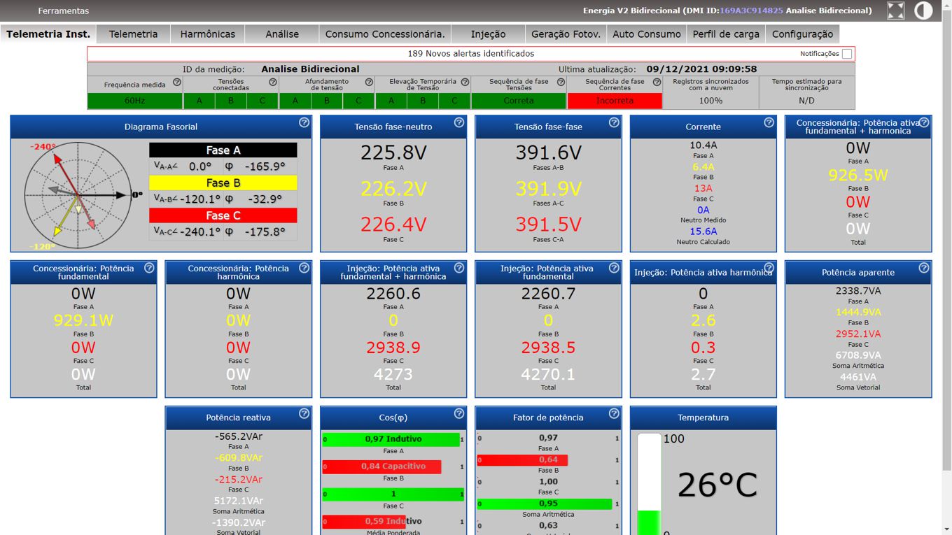
Task: Open help icon on Tensão fase-neutro panel
Action: 459,122
